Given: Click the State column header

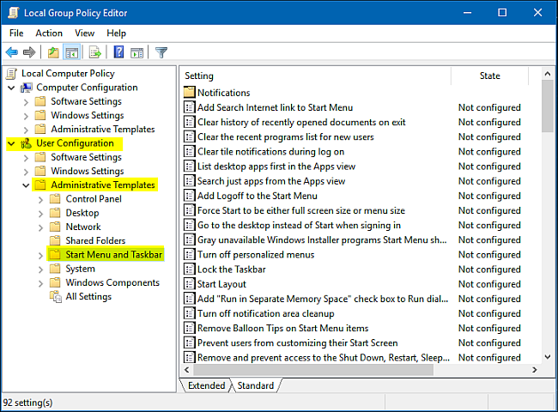Looking at the screenshot, I should pyautogui.click(x=489, y=76).
